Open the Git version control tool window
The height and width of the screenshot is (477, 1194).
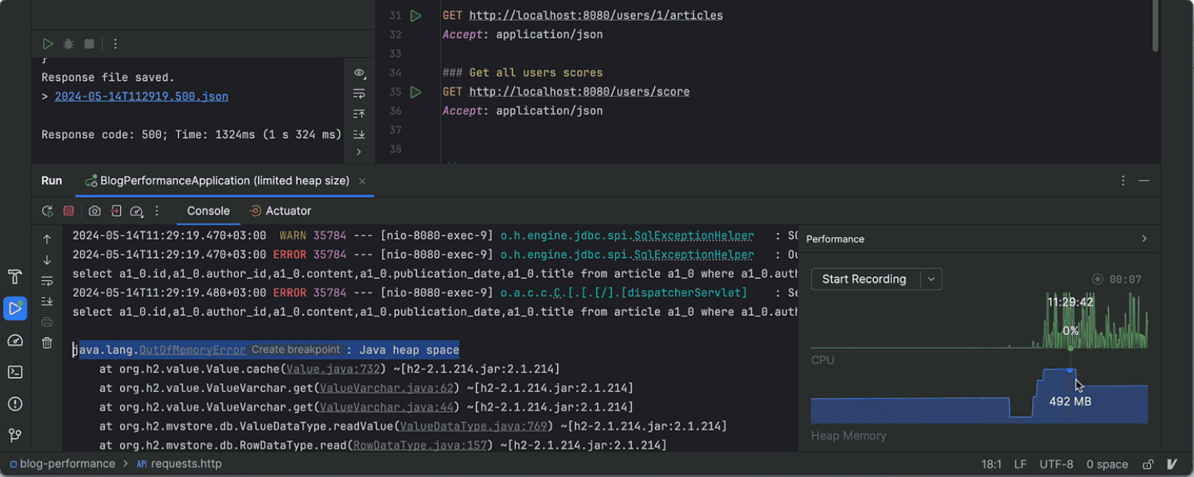click(15, 436)
